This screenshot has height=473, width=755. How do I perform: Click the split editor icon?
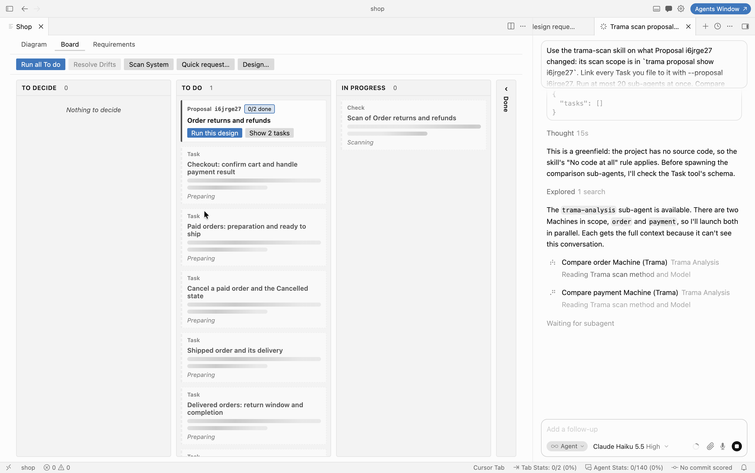click(x=511, y=26)
